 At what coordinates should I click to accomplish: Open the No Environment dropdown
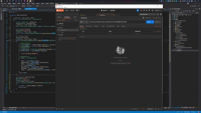pyautogui.click(x=147, y=14)
